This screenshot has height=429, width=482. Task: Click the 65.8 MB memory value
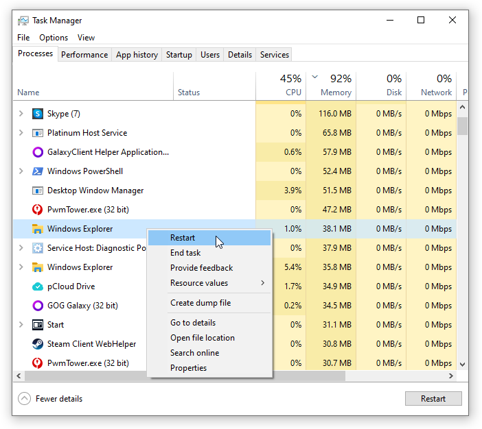[337, 133]
